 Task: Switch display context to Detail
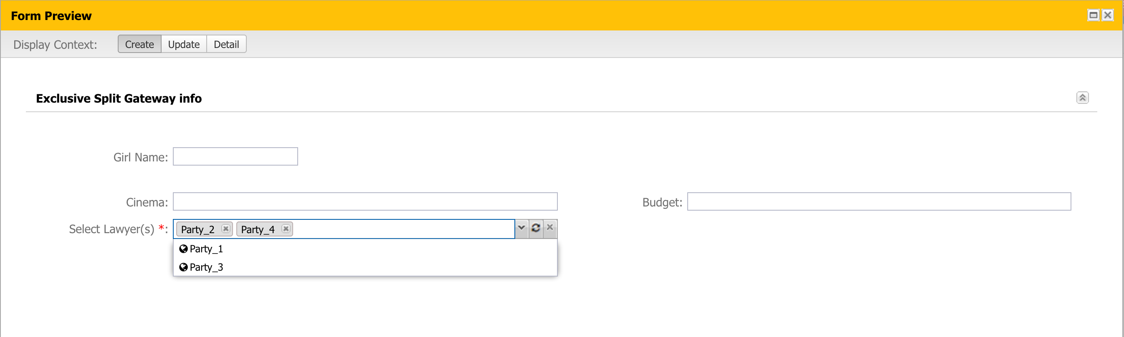point(226,44)
